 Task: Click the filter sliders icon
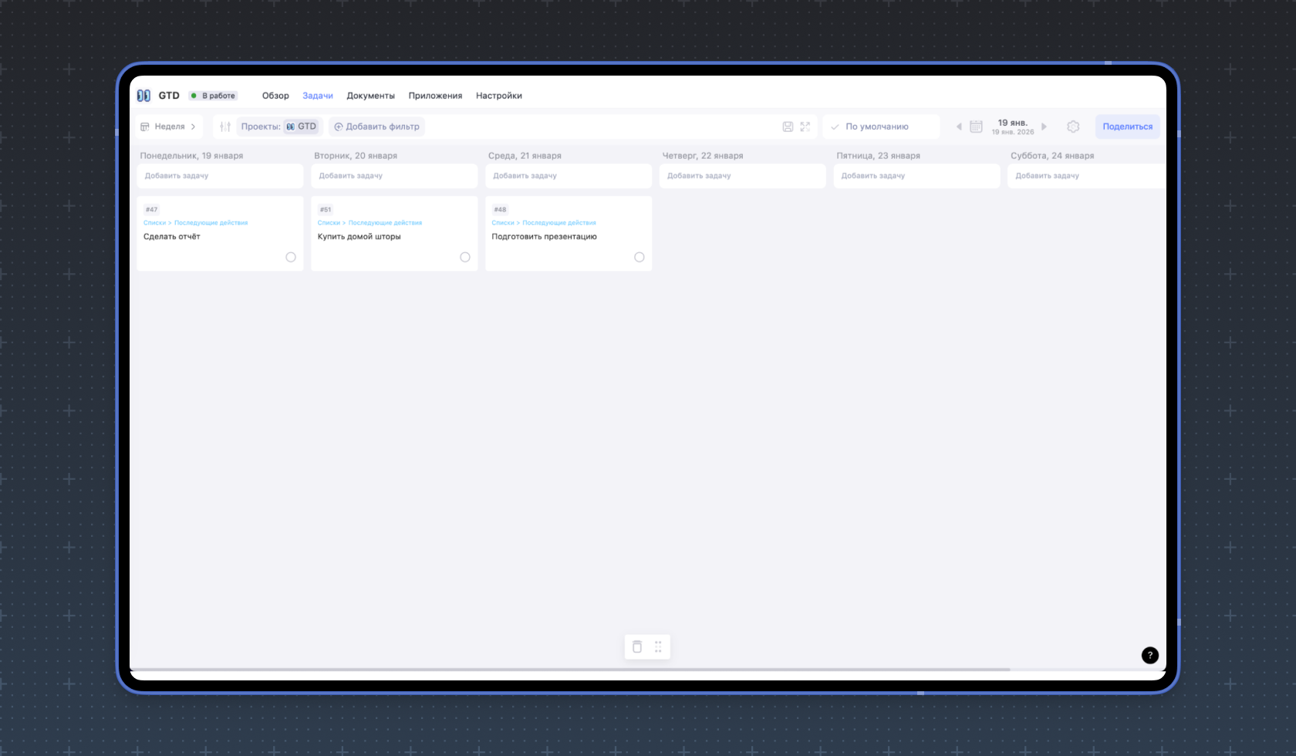tap(224, 127)
